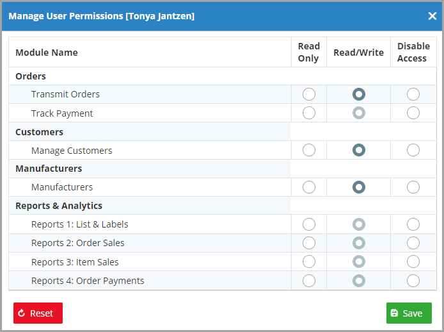The image size is (444, 332).
Task: Set Reports 1: List & Labels Read Only
Action: point(308,224)
